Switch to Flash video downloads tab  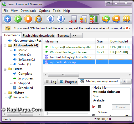(39, 36)
